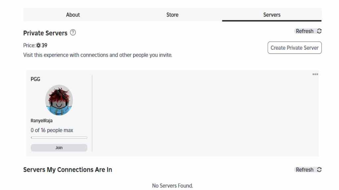Click the Robux currency icon beside the price
Screen dimensions: 339x190
pyautogui.click(x=38, y=45)
